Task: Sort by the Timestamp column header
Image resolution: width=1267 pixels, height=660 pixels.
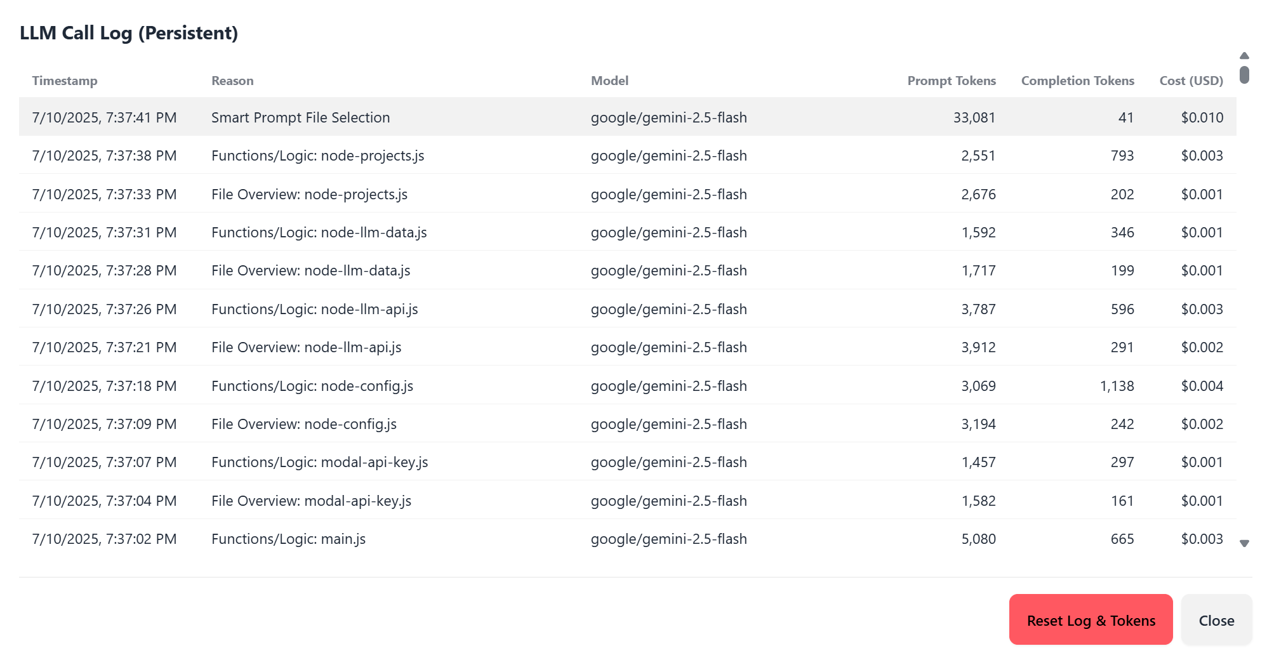Action: [65, 81]
